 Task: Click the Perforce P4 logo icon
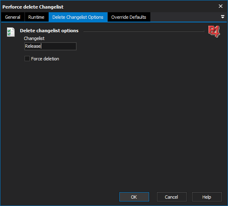pyautogui.click(x=214, y=31)
